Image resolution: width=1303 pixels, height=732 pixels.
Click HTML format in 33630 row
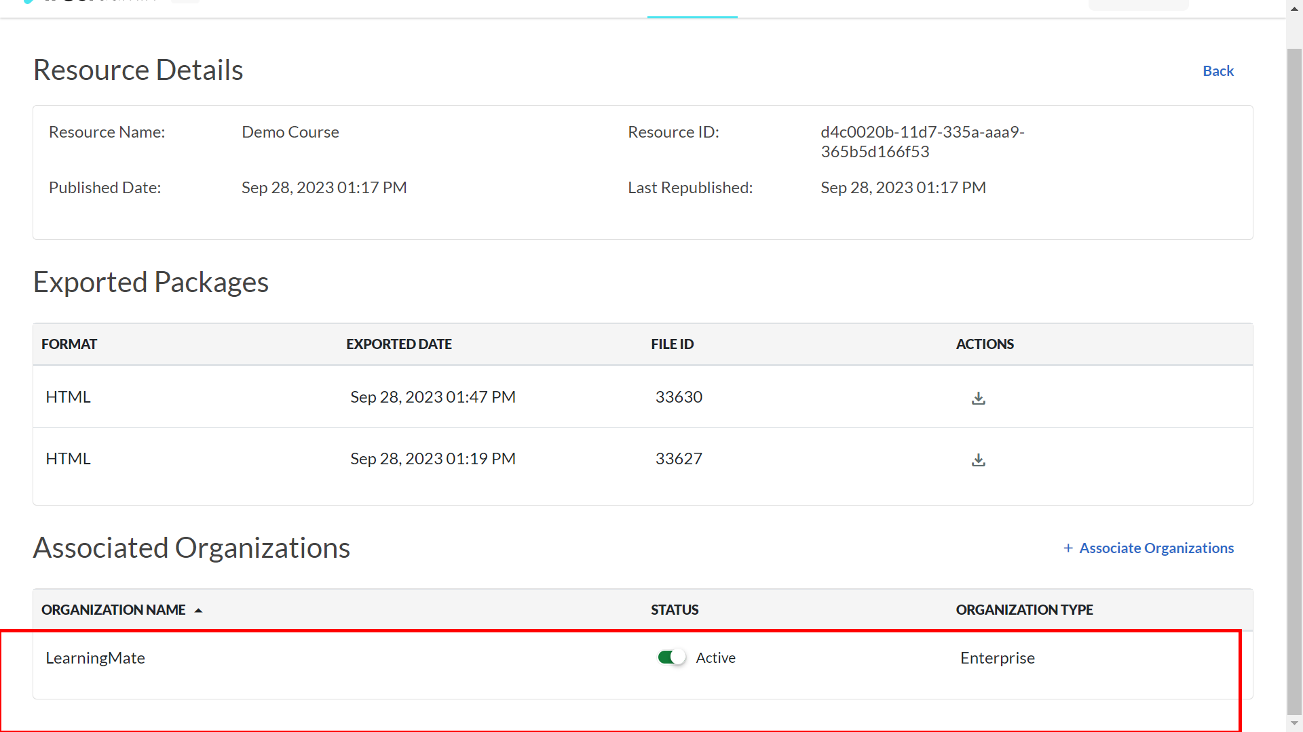coord(68,397)
